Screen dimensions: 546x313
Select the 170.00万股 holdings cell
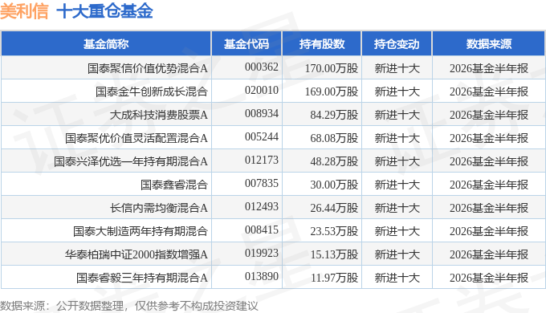coord(332,68)
